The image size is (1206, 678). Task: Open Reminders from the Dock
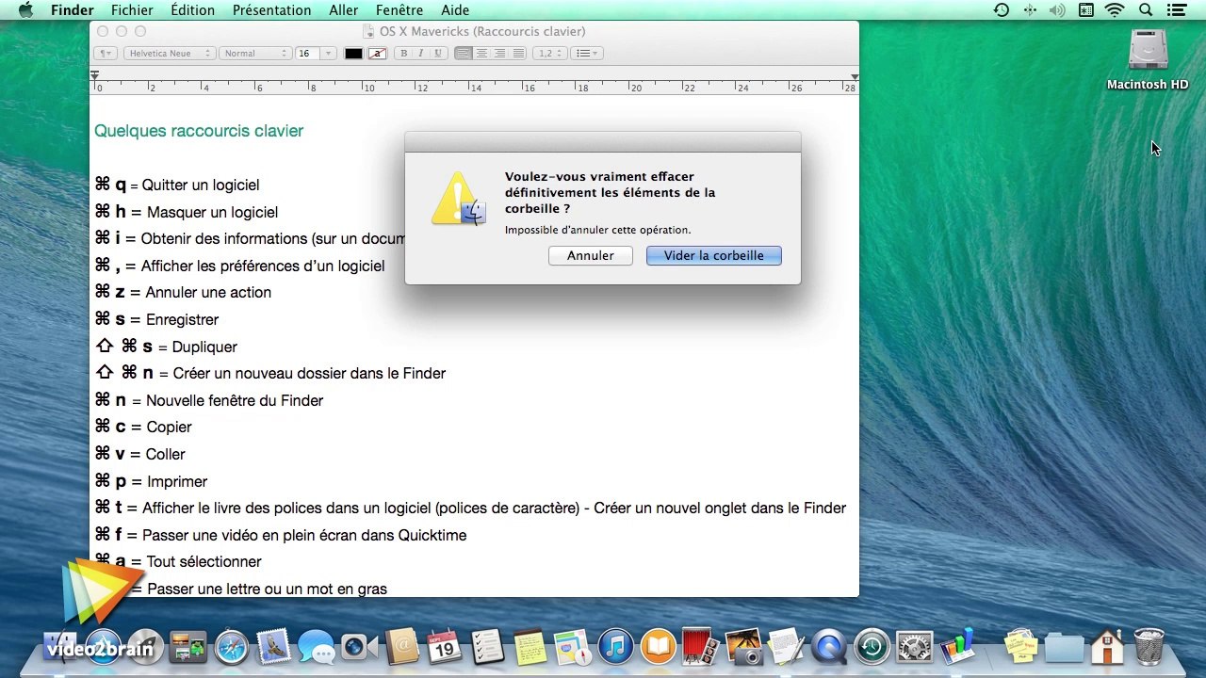tap(487, 647)
